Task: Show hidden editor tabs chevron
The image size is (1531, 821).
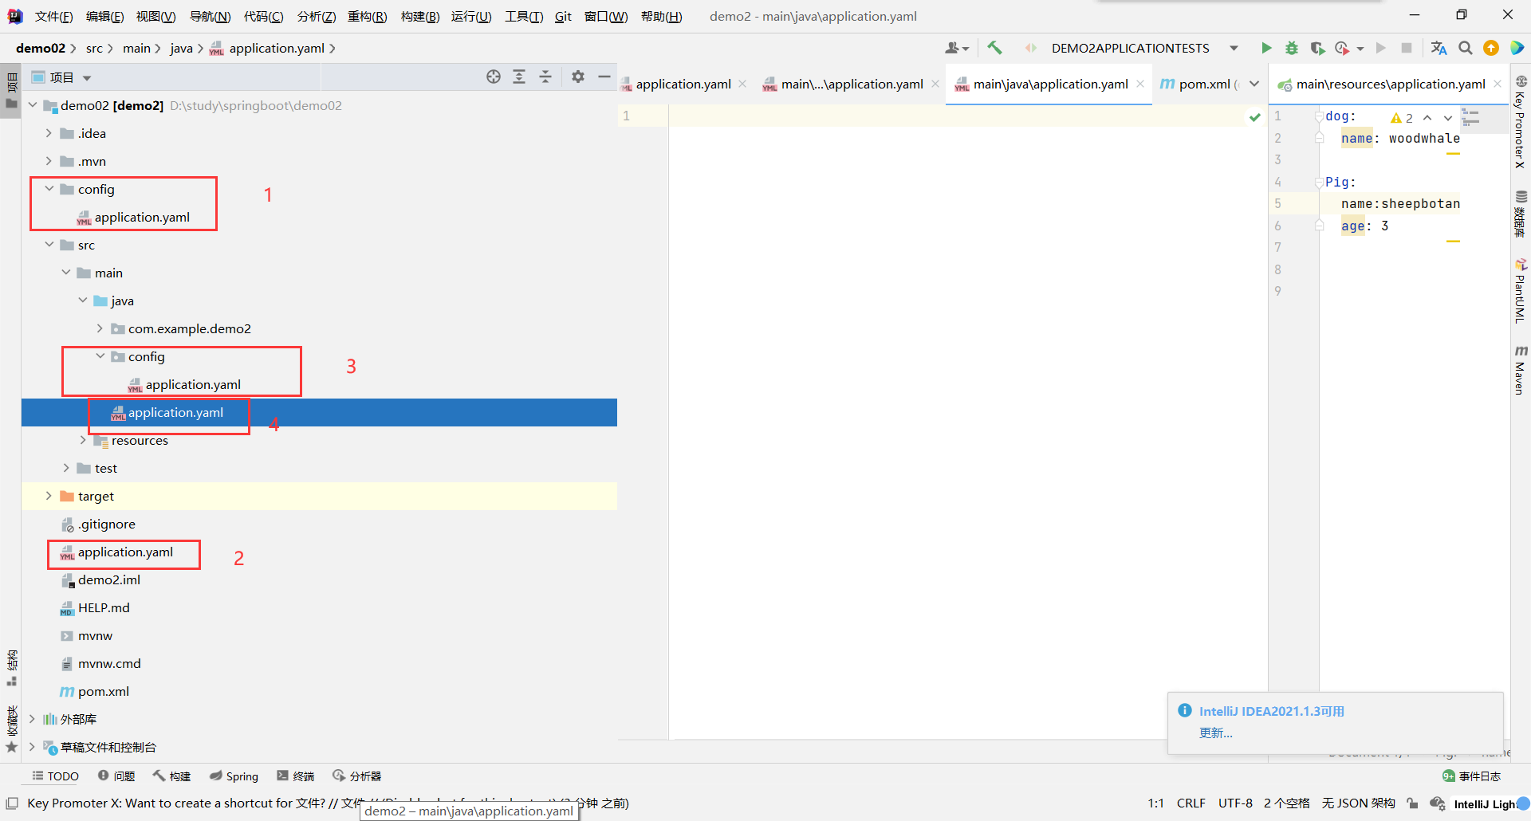Action: point(1254,84)
